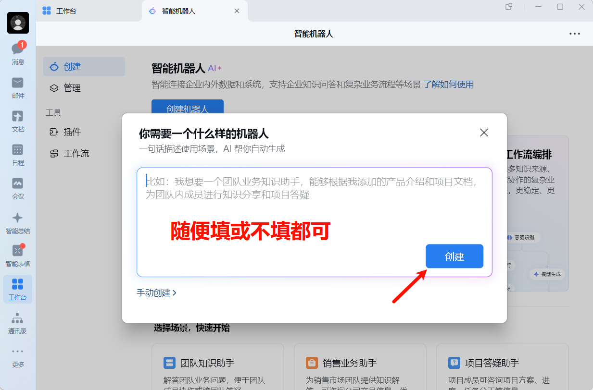
Task: Click the pop-out window icon in title bar
Action: [x=509, y=7]
